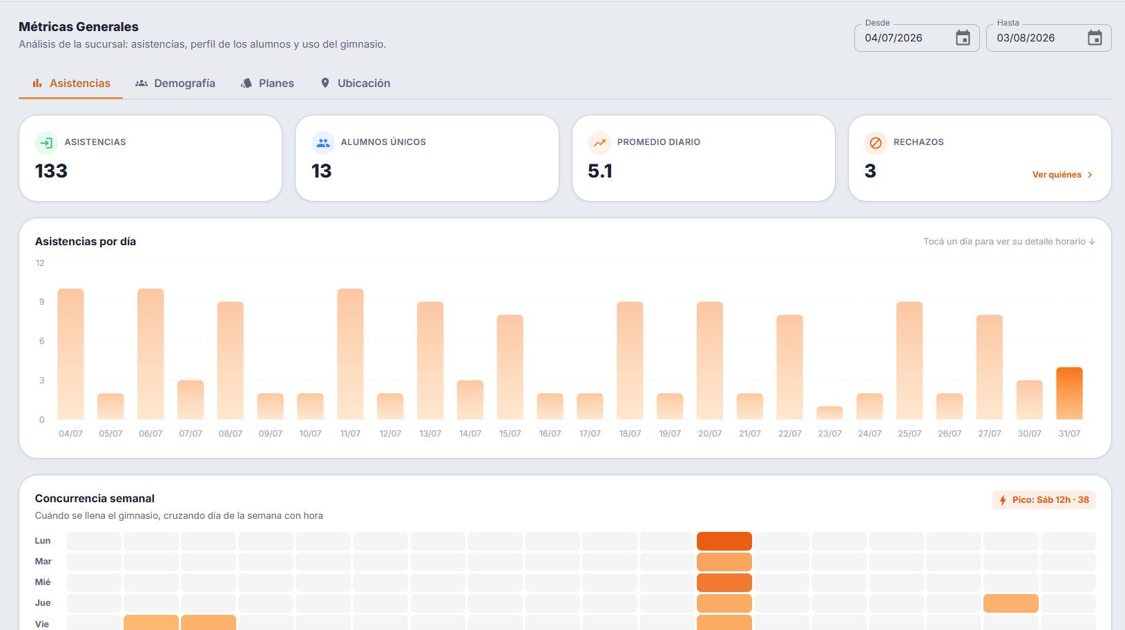Switch to the Asistencias tab
The image size is (1125, 630).
[x=71, y=84]
